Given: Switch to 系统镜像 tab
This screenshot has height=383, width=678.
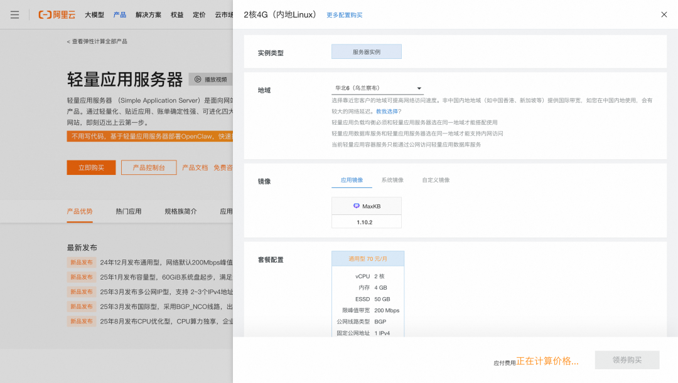Looking at the screenshot, I should [x=392, y=180].
